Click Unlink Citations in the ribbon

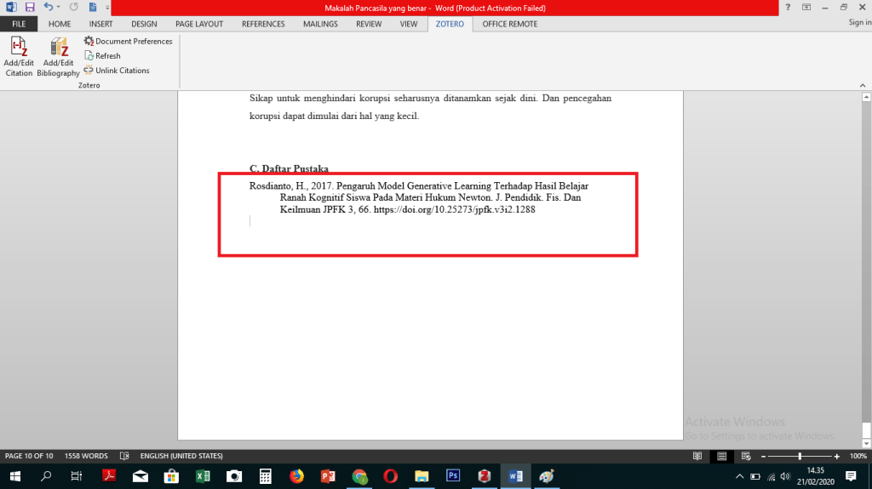click(x=117, y=71)
